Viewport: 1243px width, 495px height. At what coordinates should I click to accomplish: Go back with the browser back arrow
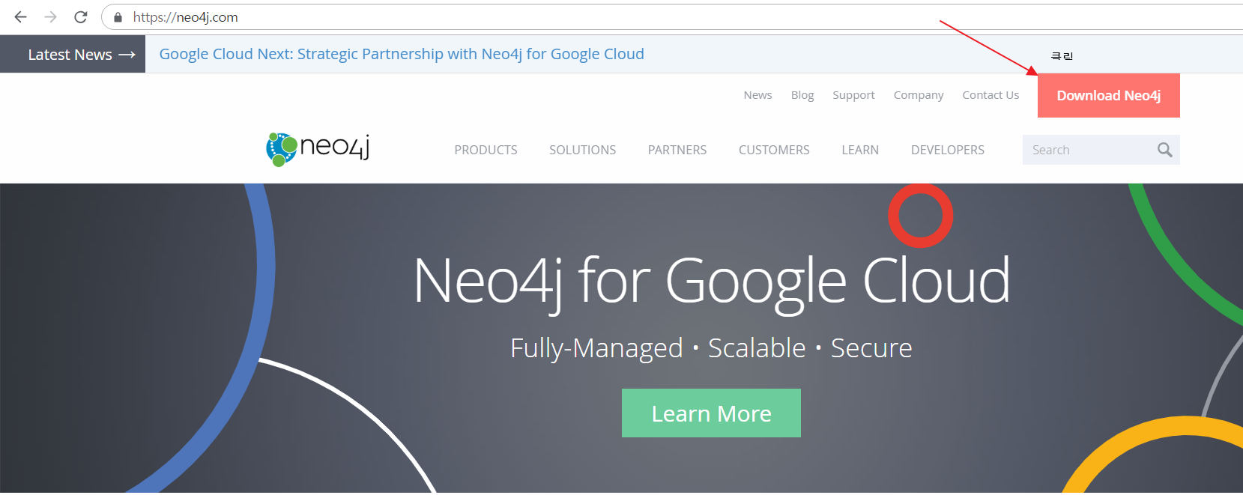tap(20, 16)
